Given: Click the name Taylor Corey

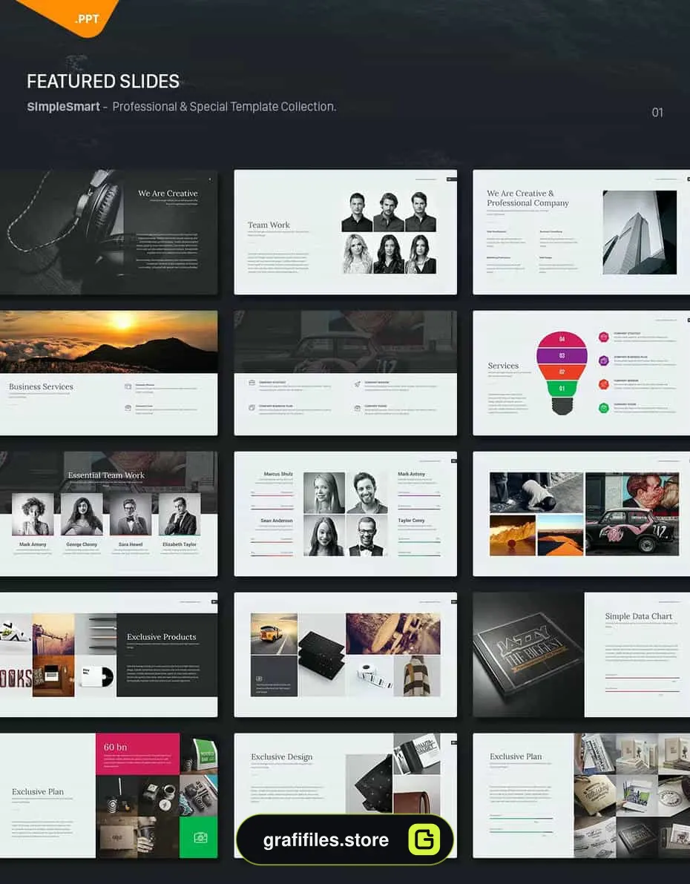Looking at the screenshot, I should pyautogui.click(x=411, y=521).
